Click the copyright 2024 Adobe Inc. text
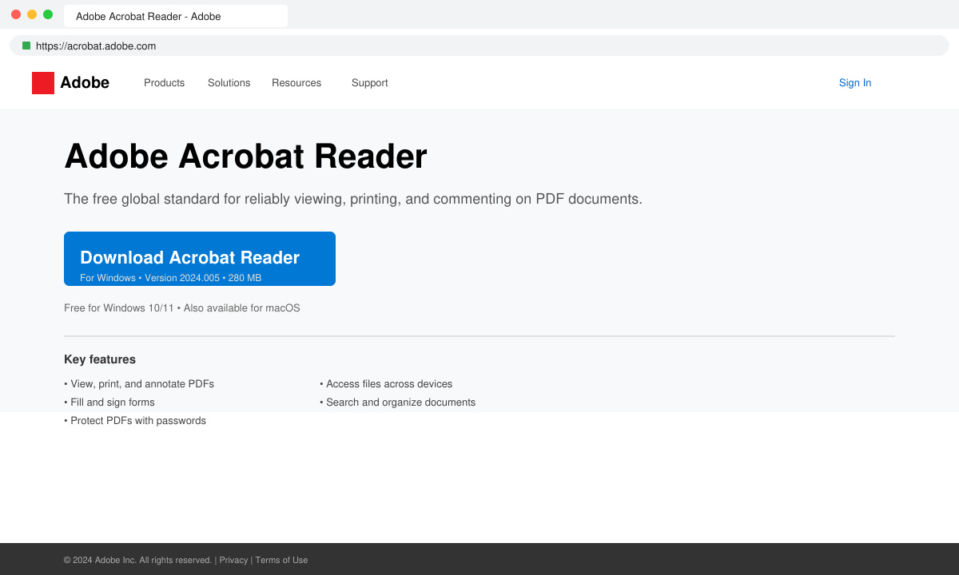Viewport: 959px width, 575px height. 137,560
